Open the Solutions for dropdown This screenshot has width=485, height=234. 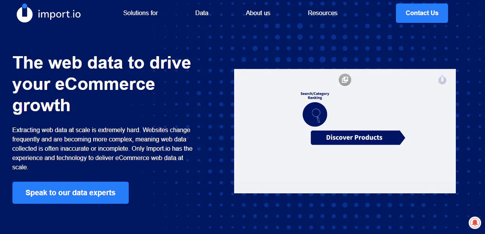140,13
